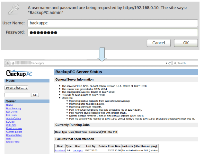Screen dimensions: 204x156
Task: Click the localhost link in failures table
Action: coord(60,151)
